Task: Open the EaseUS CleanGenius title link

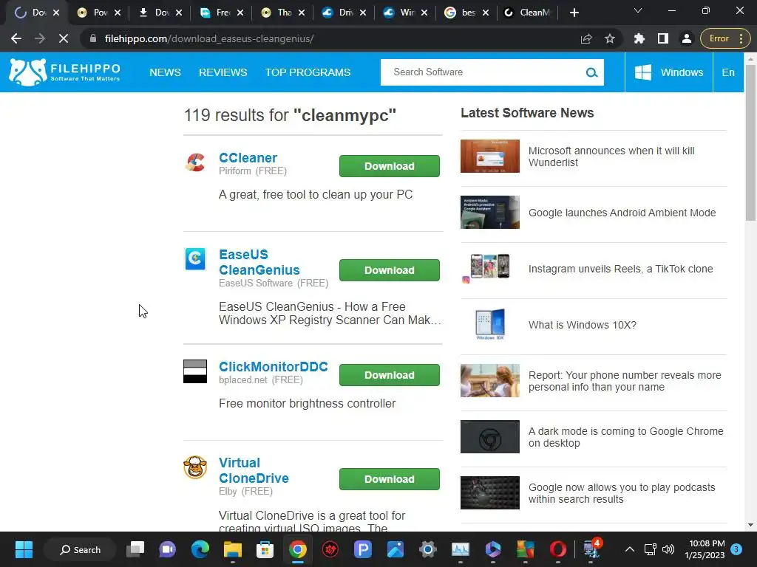Action: [259, 262]
